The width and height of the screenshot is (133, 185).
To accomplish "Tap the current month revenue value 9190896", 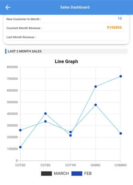I will click(x=114, y=27).
